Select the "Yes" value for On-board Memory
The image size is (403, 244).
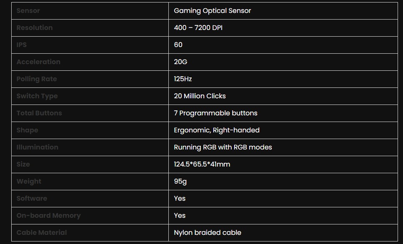pyautogui.click(x=180, y=216)
